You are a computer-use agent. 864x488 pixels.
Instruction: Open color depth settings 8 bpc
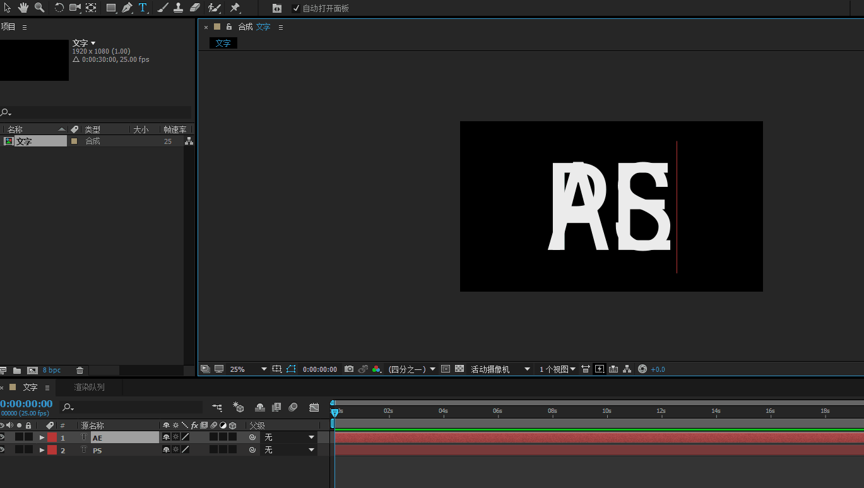coord(52,370)
